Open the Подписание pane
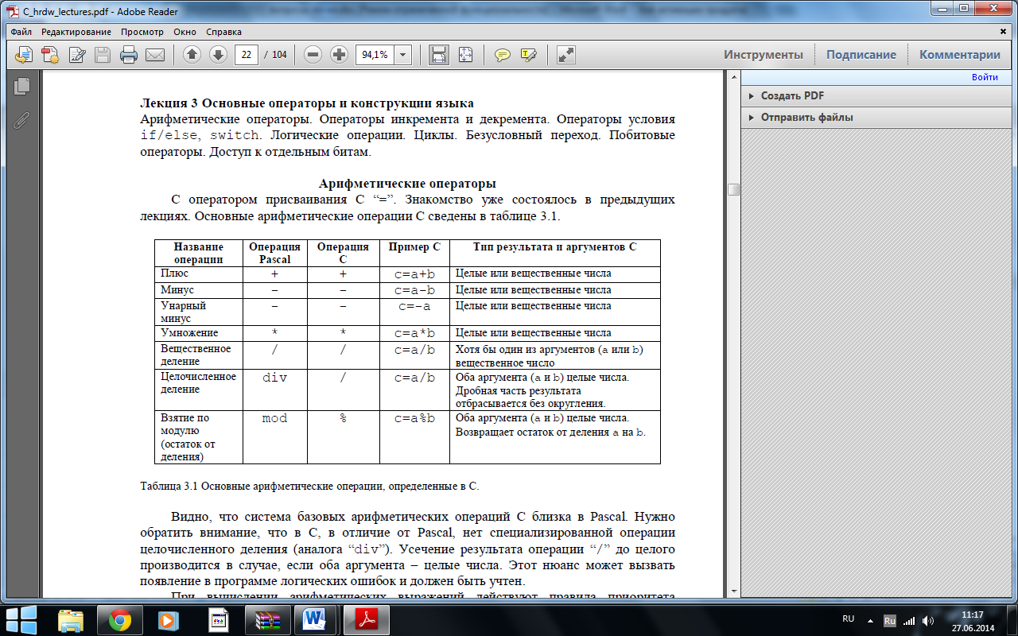The image size is (1018, 636). click(x=861, y=55)
